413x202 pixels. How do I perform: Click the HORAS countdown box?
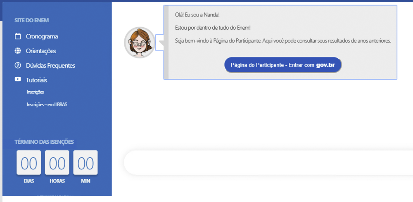57,163
